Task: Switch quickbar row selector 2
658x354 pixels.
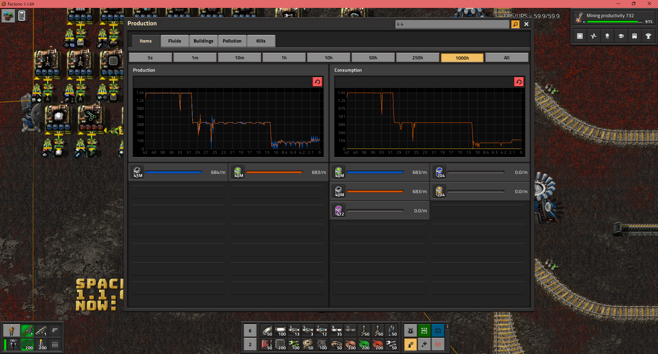Action: 250,344
